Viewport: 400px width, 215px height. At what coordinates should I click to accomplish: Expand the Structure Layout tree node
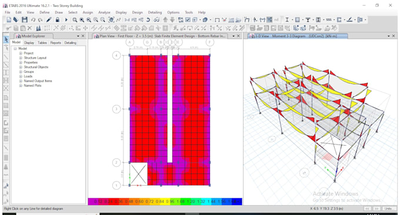21,58
